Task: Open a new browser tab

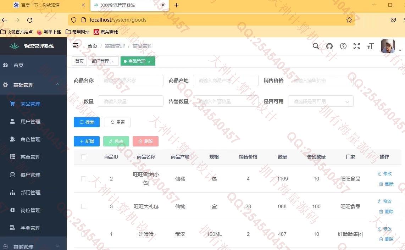Action: pos(176,5)
